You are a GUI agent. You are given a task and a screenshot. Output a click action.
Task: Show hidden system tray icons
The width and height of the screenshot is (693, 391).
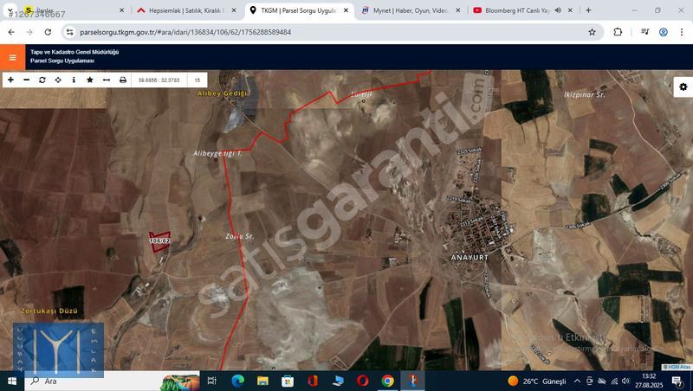pos(577,381)
